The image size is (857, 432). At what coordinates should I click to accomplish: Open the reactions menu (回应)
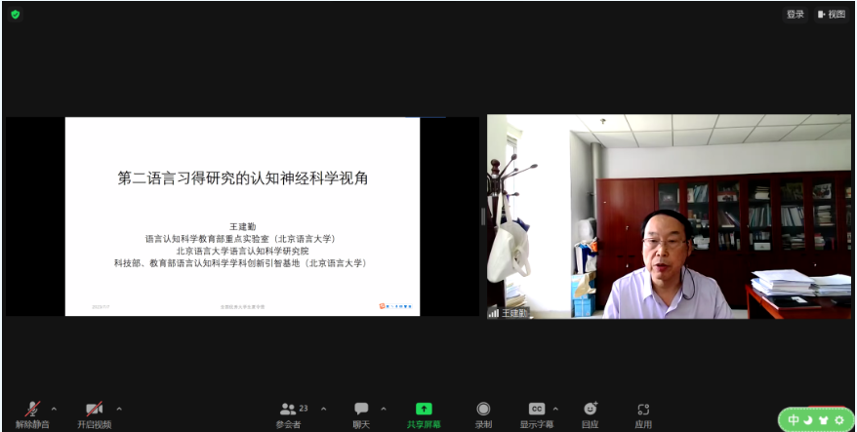590,413
